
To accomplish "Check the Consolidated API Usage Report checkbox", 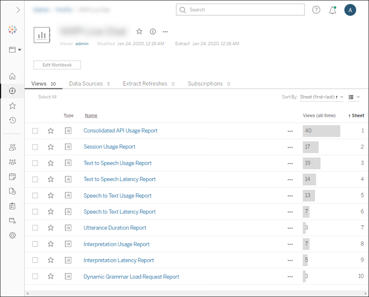I will [36, 131].
